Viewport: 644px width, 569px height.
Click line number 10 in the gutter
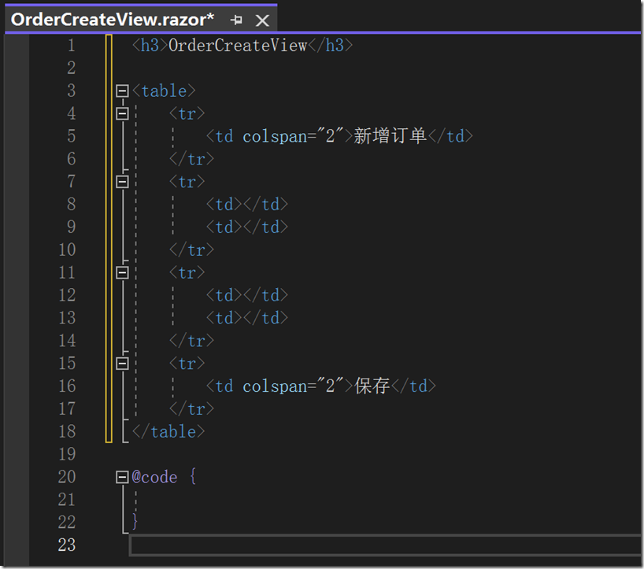(67, 250)
